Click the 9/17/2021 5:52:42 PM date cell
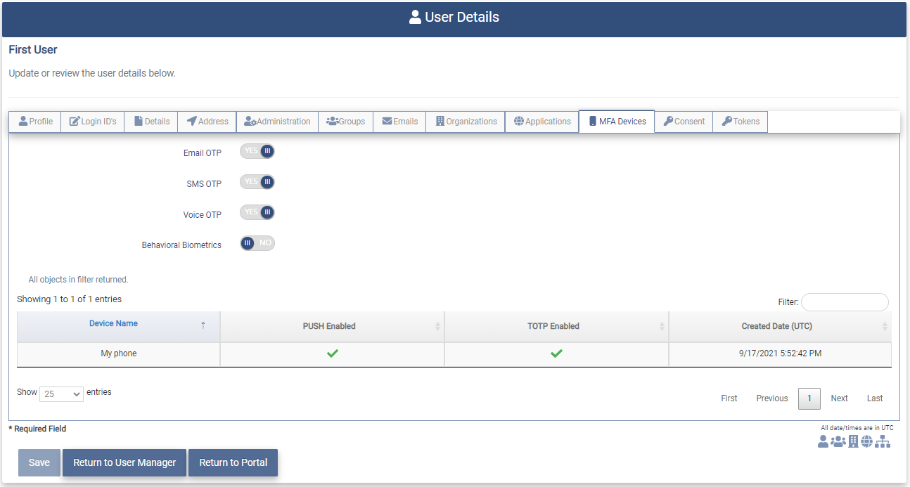The image size is (910, 487). 780,353
